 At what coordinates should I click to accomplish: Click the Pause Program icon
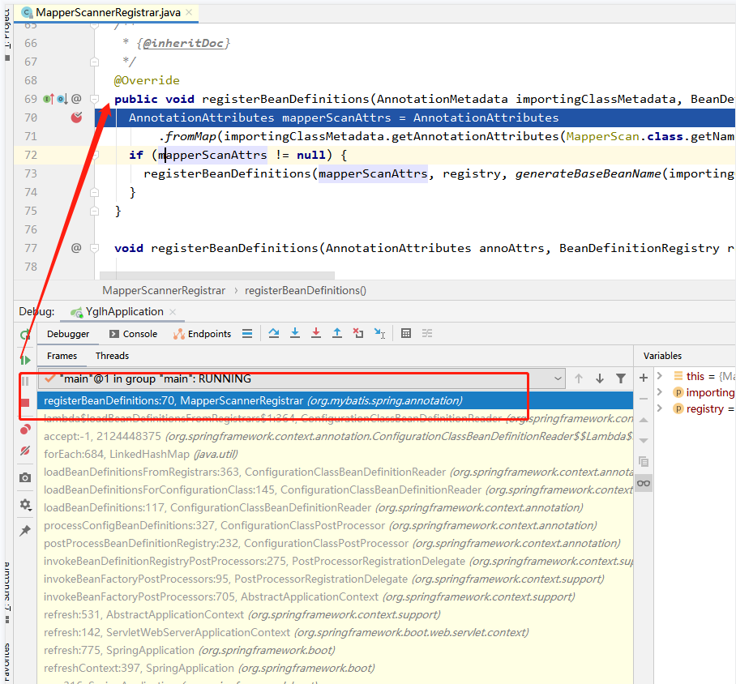pos(25,381)
